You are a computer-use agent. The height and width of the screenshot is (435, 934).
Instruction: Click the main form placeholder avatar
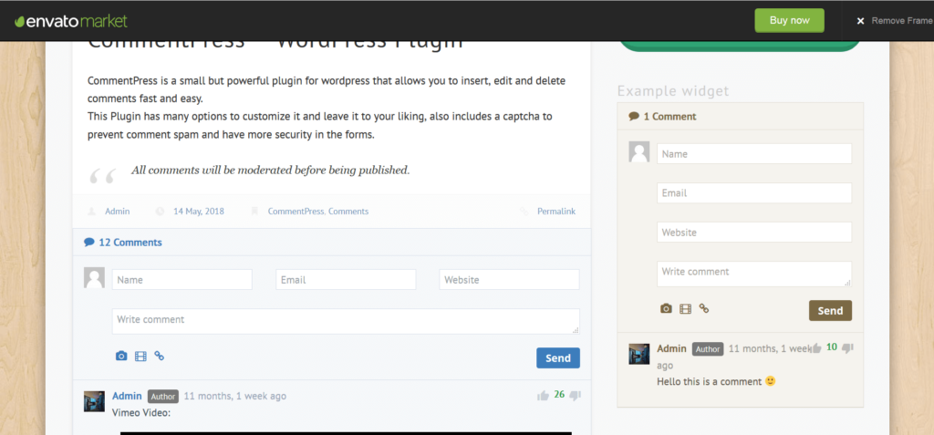point(94,277)
